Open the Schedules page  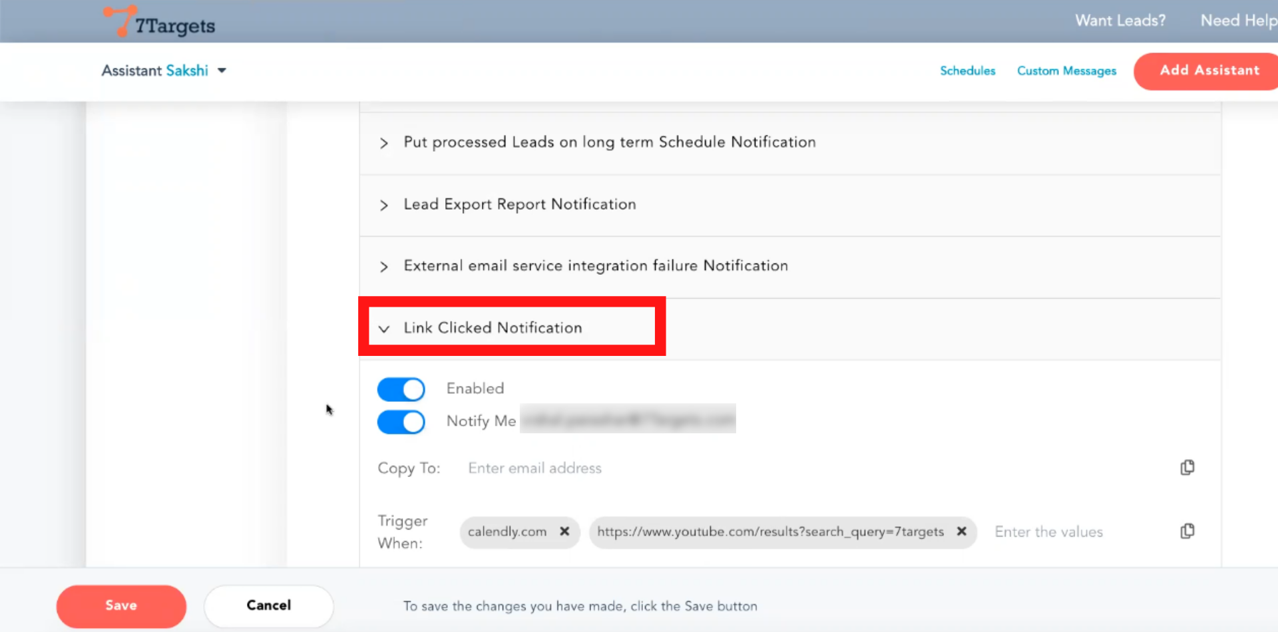pos(967,71)
